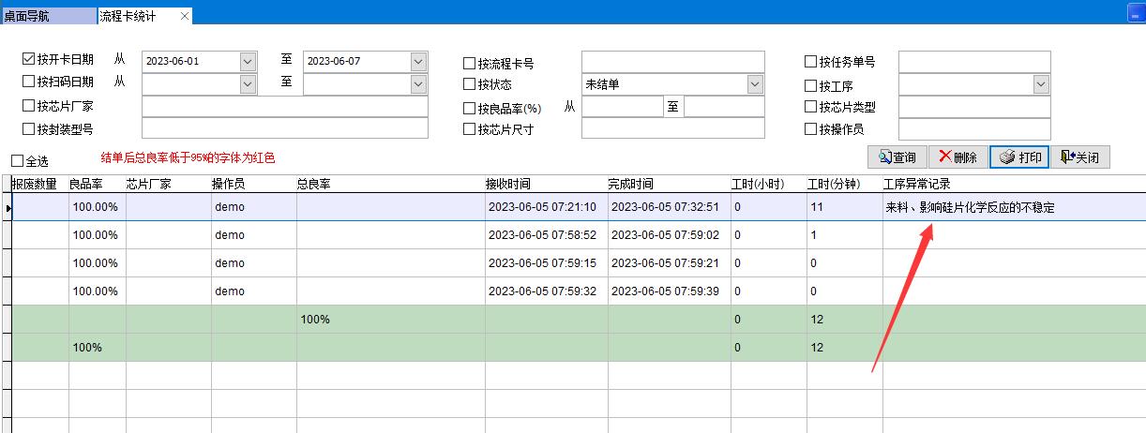This screenshot has height=433, width=1146.
Task: Expand the end date 2023-06-07 dropdown
Action: tap(418, 61)
